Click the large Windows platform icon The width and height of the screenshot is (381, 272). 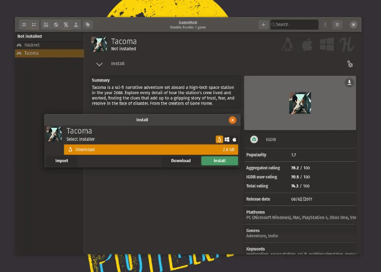coord(327,44)
